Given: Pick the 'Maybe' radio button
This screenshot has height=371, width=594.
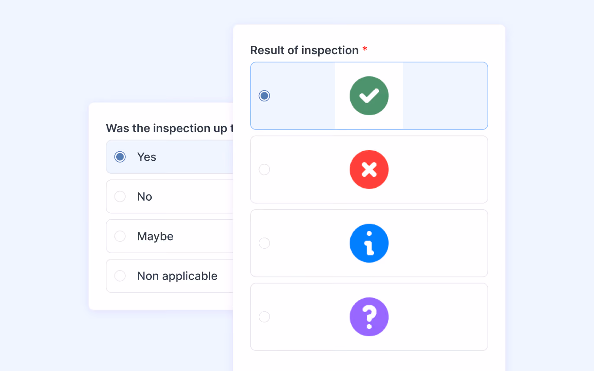Looking at the screenshot, I should tap(120, 236).
